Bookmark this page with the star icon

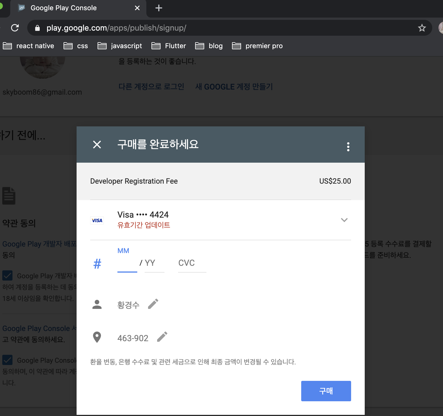click(x=422, y=28)
